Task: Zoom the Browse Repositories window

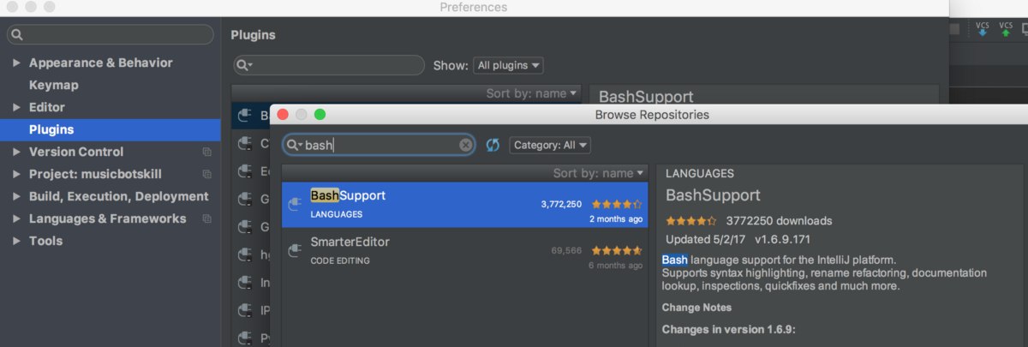Action: 320,114
